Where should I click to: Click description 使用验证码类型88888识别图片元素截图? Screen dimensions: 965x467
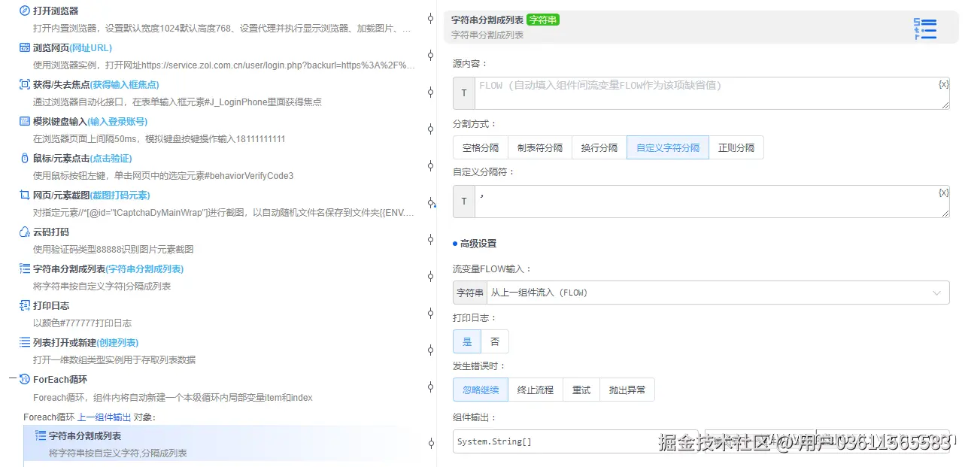[x=114, y=250]
